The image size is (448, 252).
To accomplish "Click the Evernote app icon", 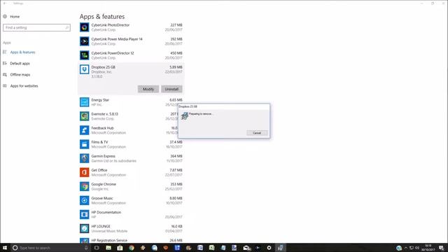I will [84, 116].
